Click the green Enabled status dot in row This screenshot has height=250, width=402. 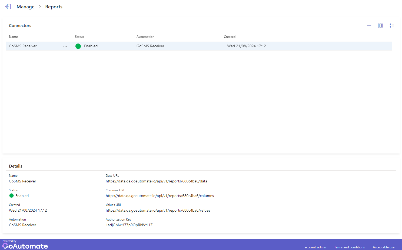(x=78, y=46)
